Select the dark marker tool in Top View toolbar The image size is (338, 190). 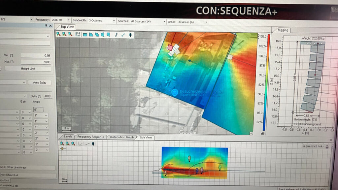(x=130, y=35)
